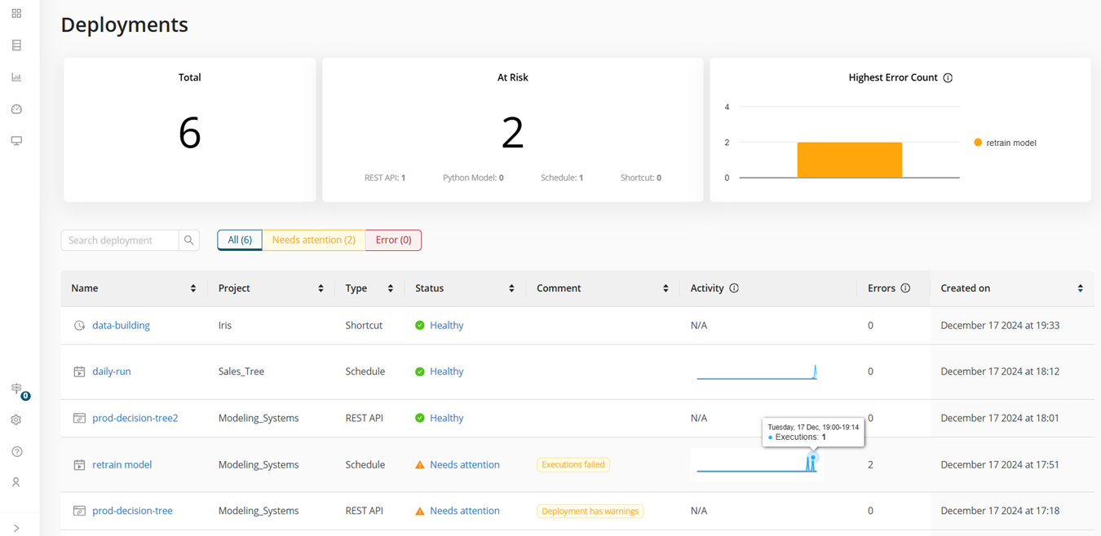Viewport: 1101px width, 536px height.
Task: Open the daily-run deployment link
Action: [x=112, y=371]
